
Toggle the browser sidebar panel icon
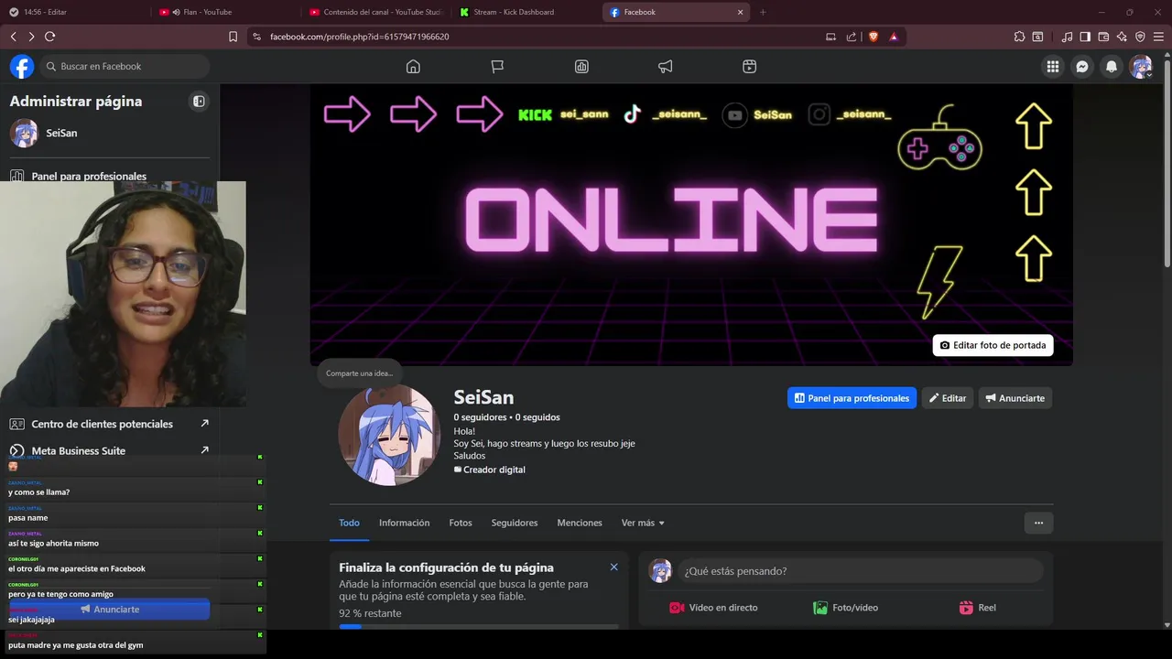(x=1085, y=37)
